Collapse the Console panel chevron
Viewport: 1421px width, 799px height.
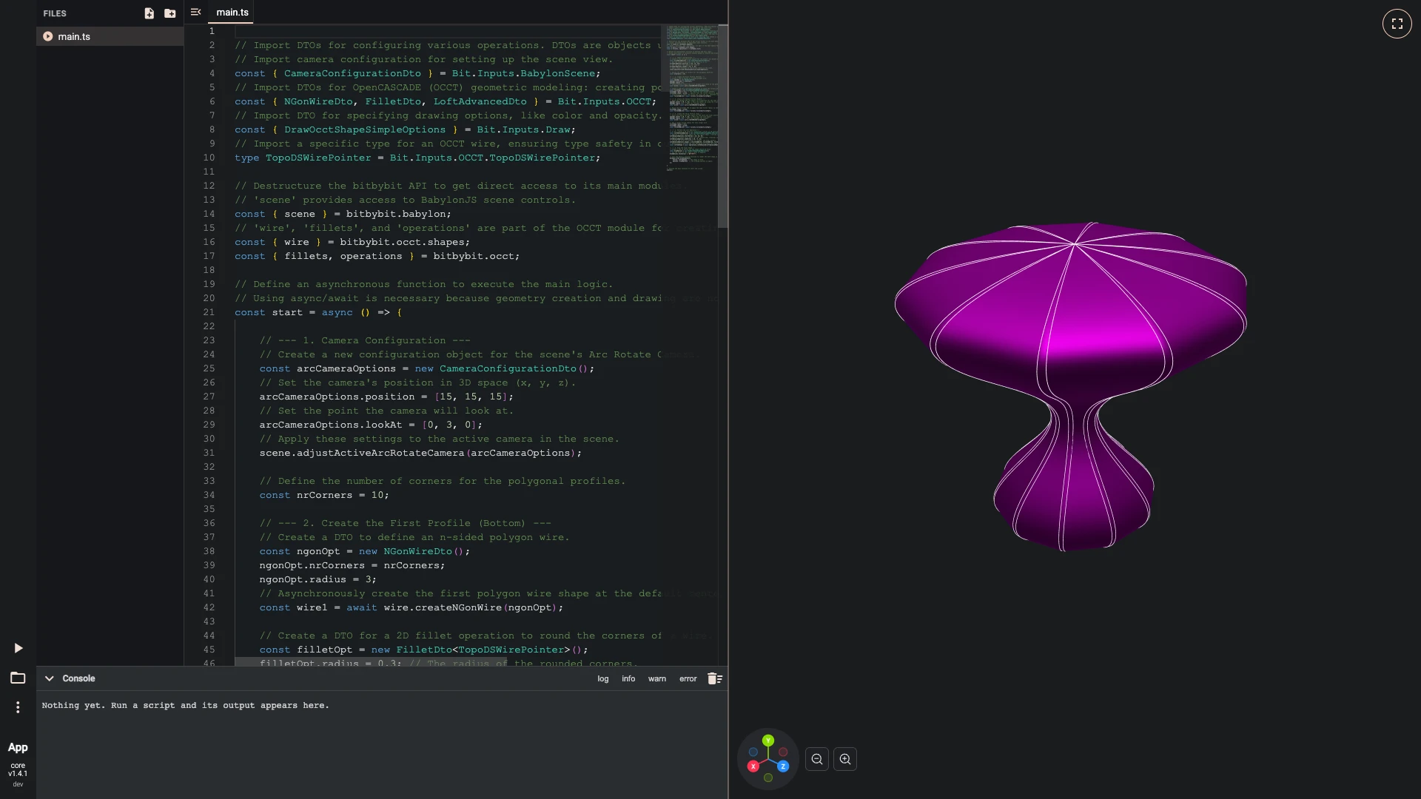coord(49,678)
